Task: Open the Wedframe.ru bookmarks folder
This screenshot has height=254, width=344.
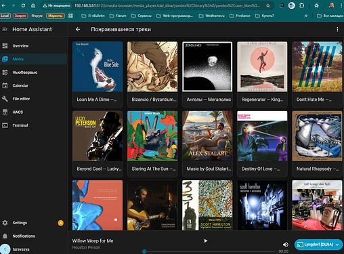Action: [212, 16]
